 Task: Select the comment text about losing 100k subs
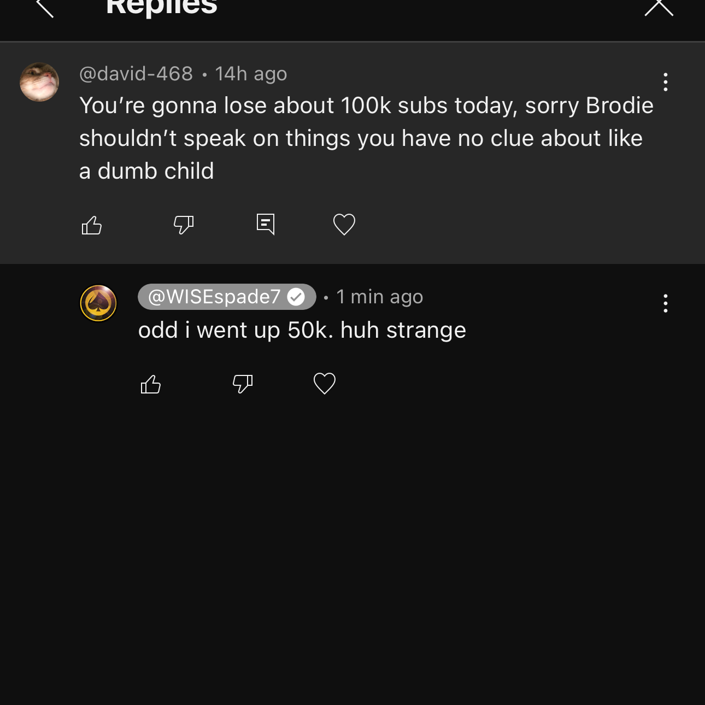tap(366, 138)
